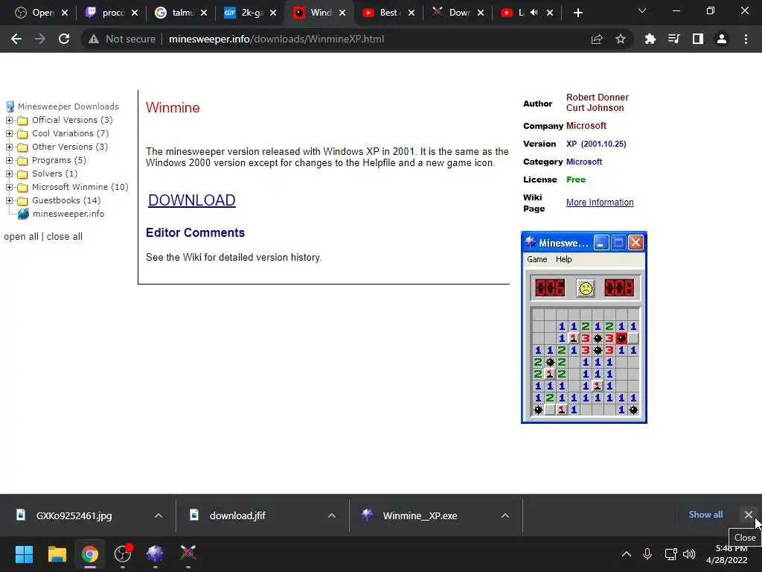
Task: Open options for GXKo9252461.jpg download
Action: 159,515
